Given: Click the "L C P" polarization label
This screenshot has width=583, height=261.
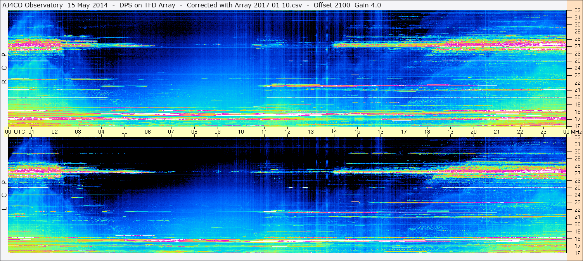Looking at the screenshot, I should click(x=4, y=195).
